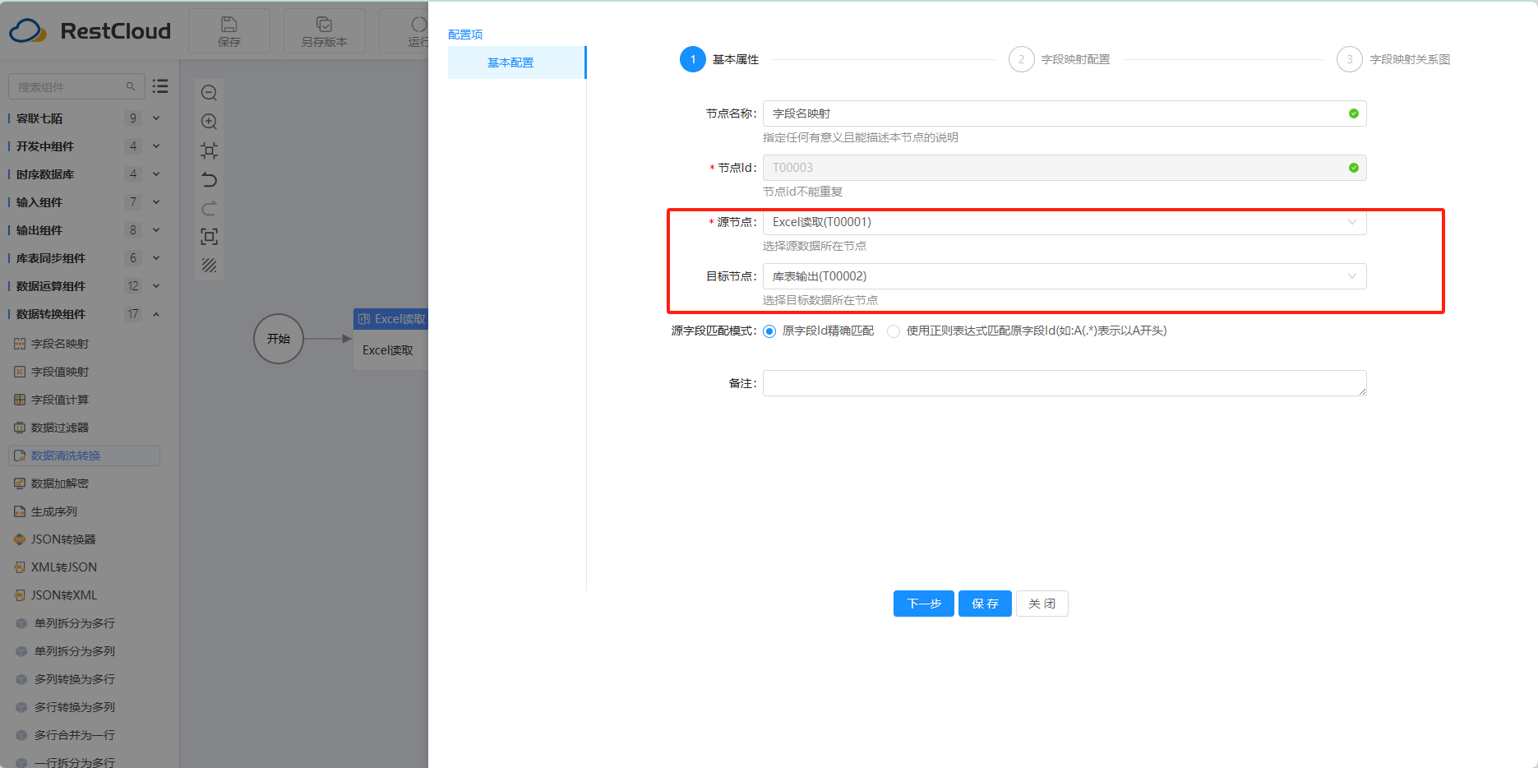Select the regex matching radio option
This screenshot has height=768, width=1538.
click(894, 331)
